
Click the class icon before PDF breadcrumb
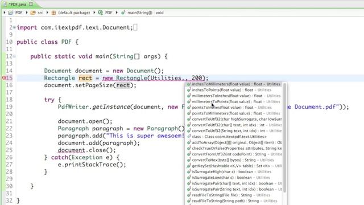pos(101,13)
